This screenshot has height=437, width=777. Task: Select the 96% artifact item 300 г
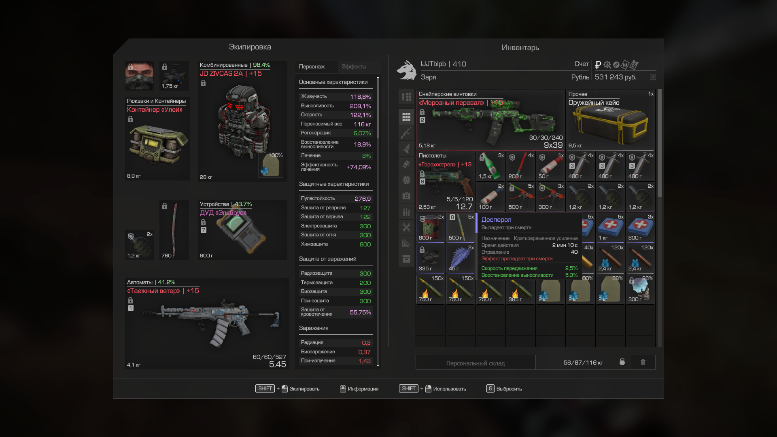click(640, 289)
